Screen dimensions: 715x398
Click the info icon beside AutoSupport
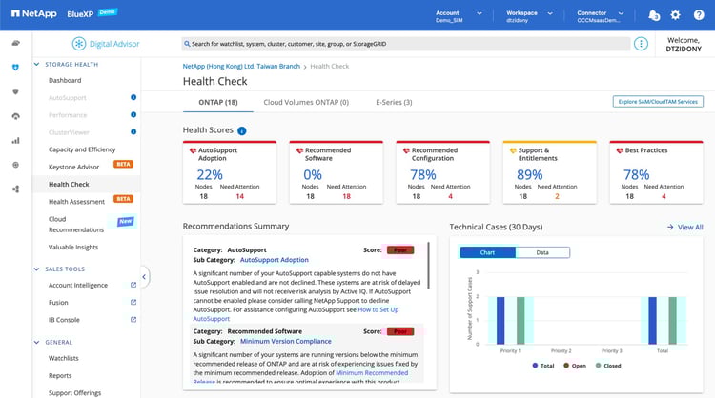pyautogui.click(x=133, y=97)
